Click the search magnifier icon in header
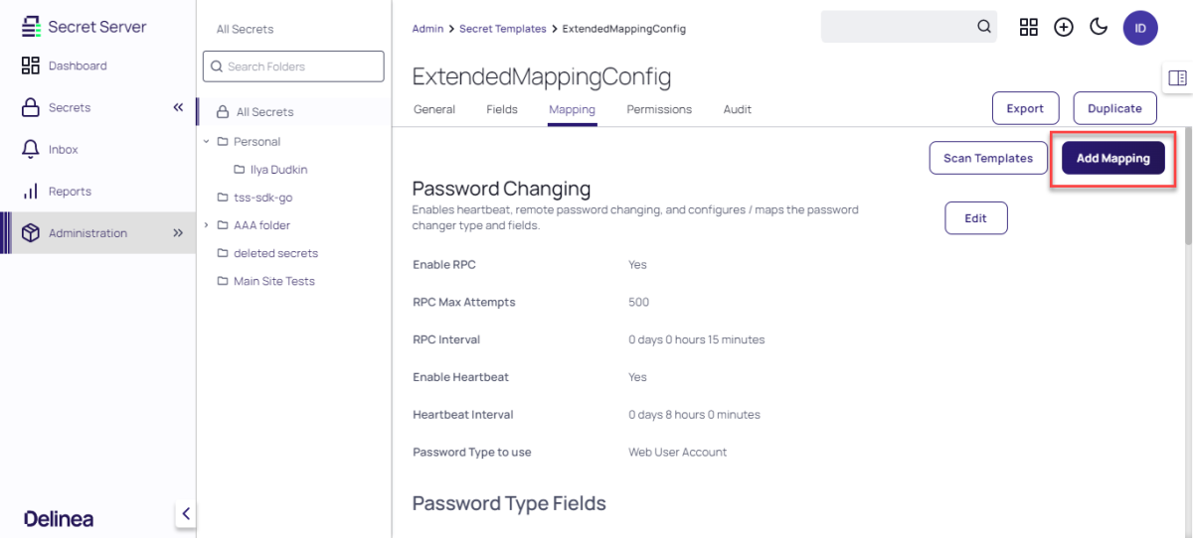Image resolution: width=1193 pixels, height=538 pixels. click(x=984, y=27)
